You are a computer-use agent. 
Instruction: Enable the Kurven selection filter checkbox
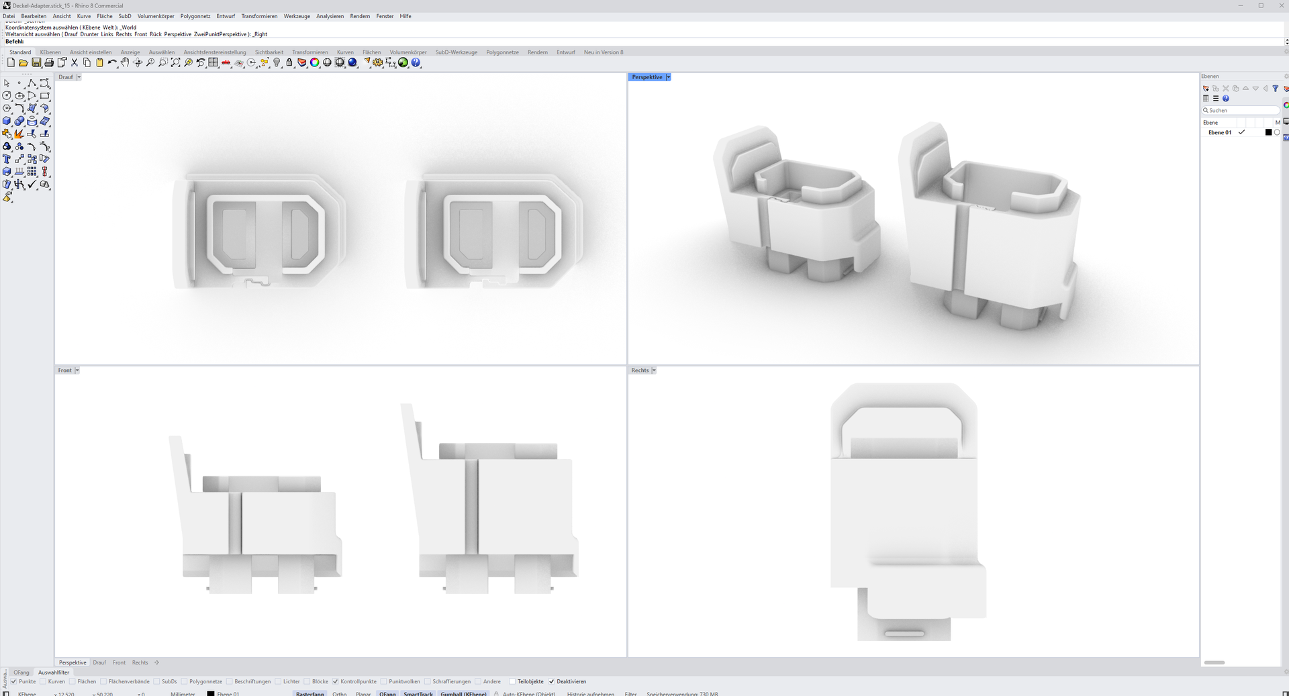click(43, 681)
